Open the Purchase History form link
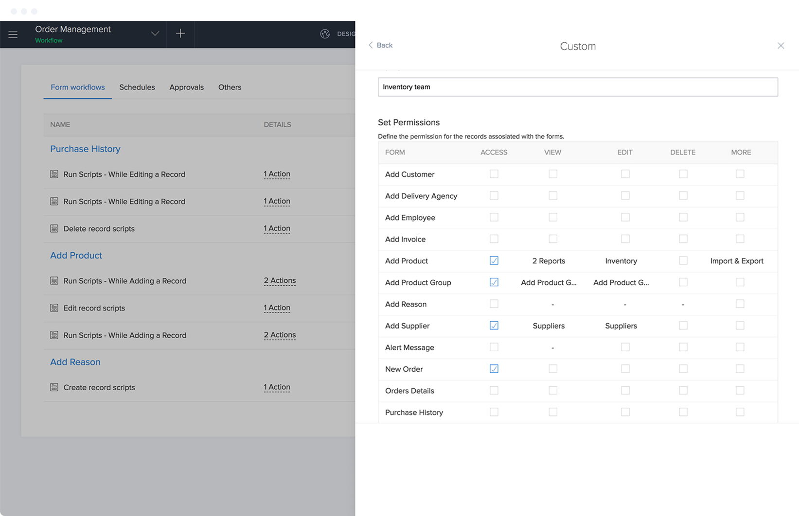Screen dimensions: 799x516 click(85, 149)
